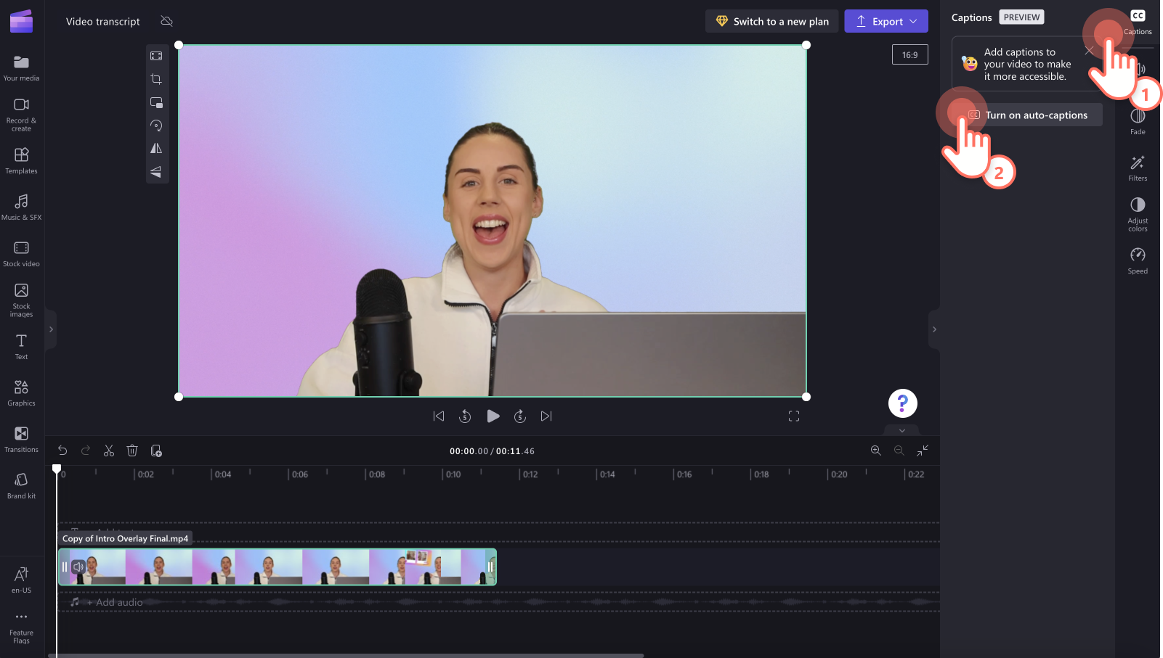Screen dimensions: 1163x658
Task: Collapse the left media panel with the chevron
Action: (50, 329)
